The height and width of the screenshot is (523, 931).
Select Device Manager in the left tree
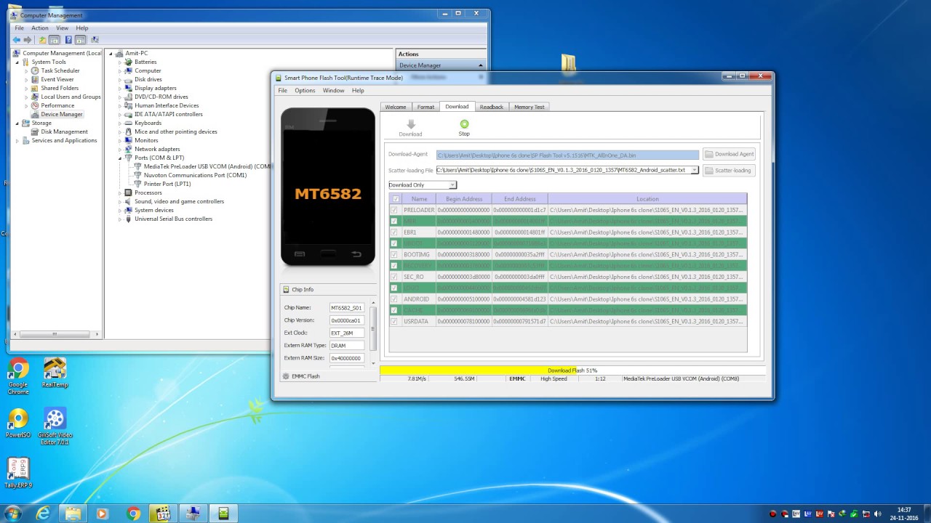(x=62, y=114)
